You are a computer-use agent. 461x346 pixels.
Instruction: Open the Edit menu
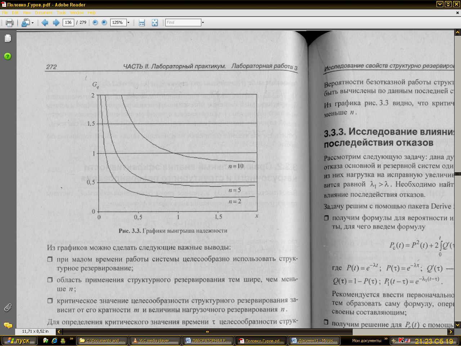click(x=15, y=13)
